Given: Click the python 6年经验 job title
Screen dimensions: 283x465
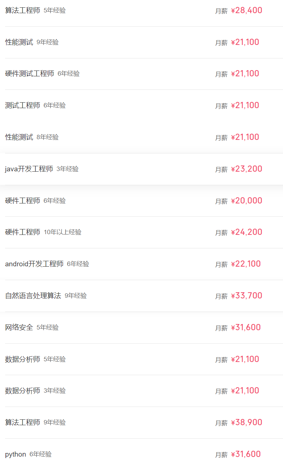Looking at the screenshot, I should (x=16, y=454).
